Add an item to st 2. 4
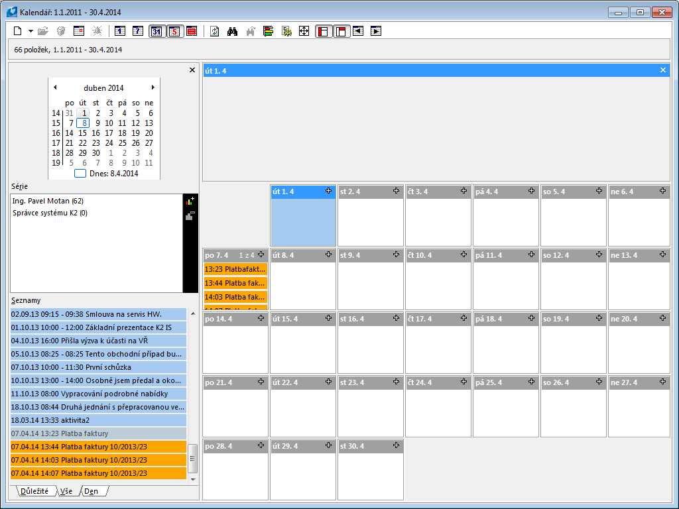The width and height of the screenshot is (679, 509). coord(397,191)
